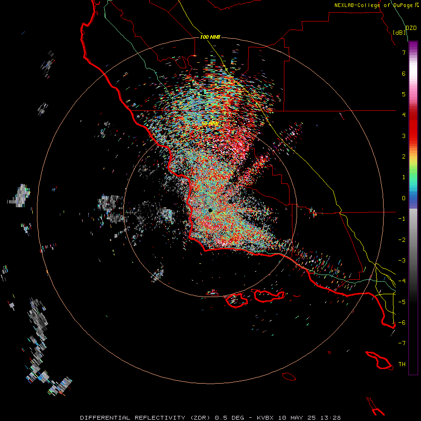421x421 pixels.
Task: Click the 50 NMI range ring label
Action: coord(210,124)
